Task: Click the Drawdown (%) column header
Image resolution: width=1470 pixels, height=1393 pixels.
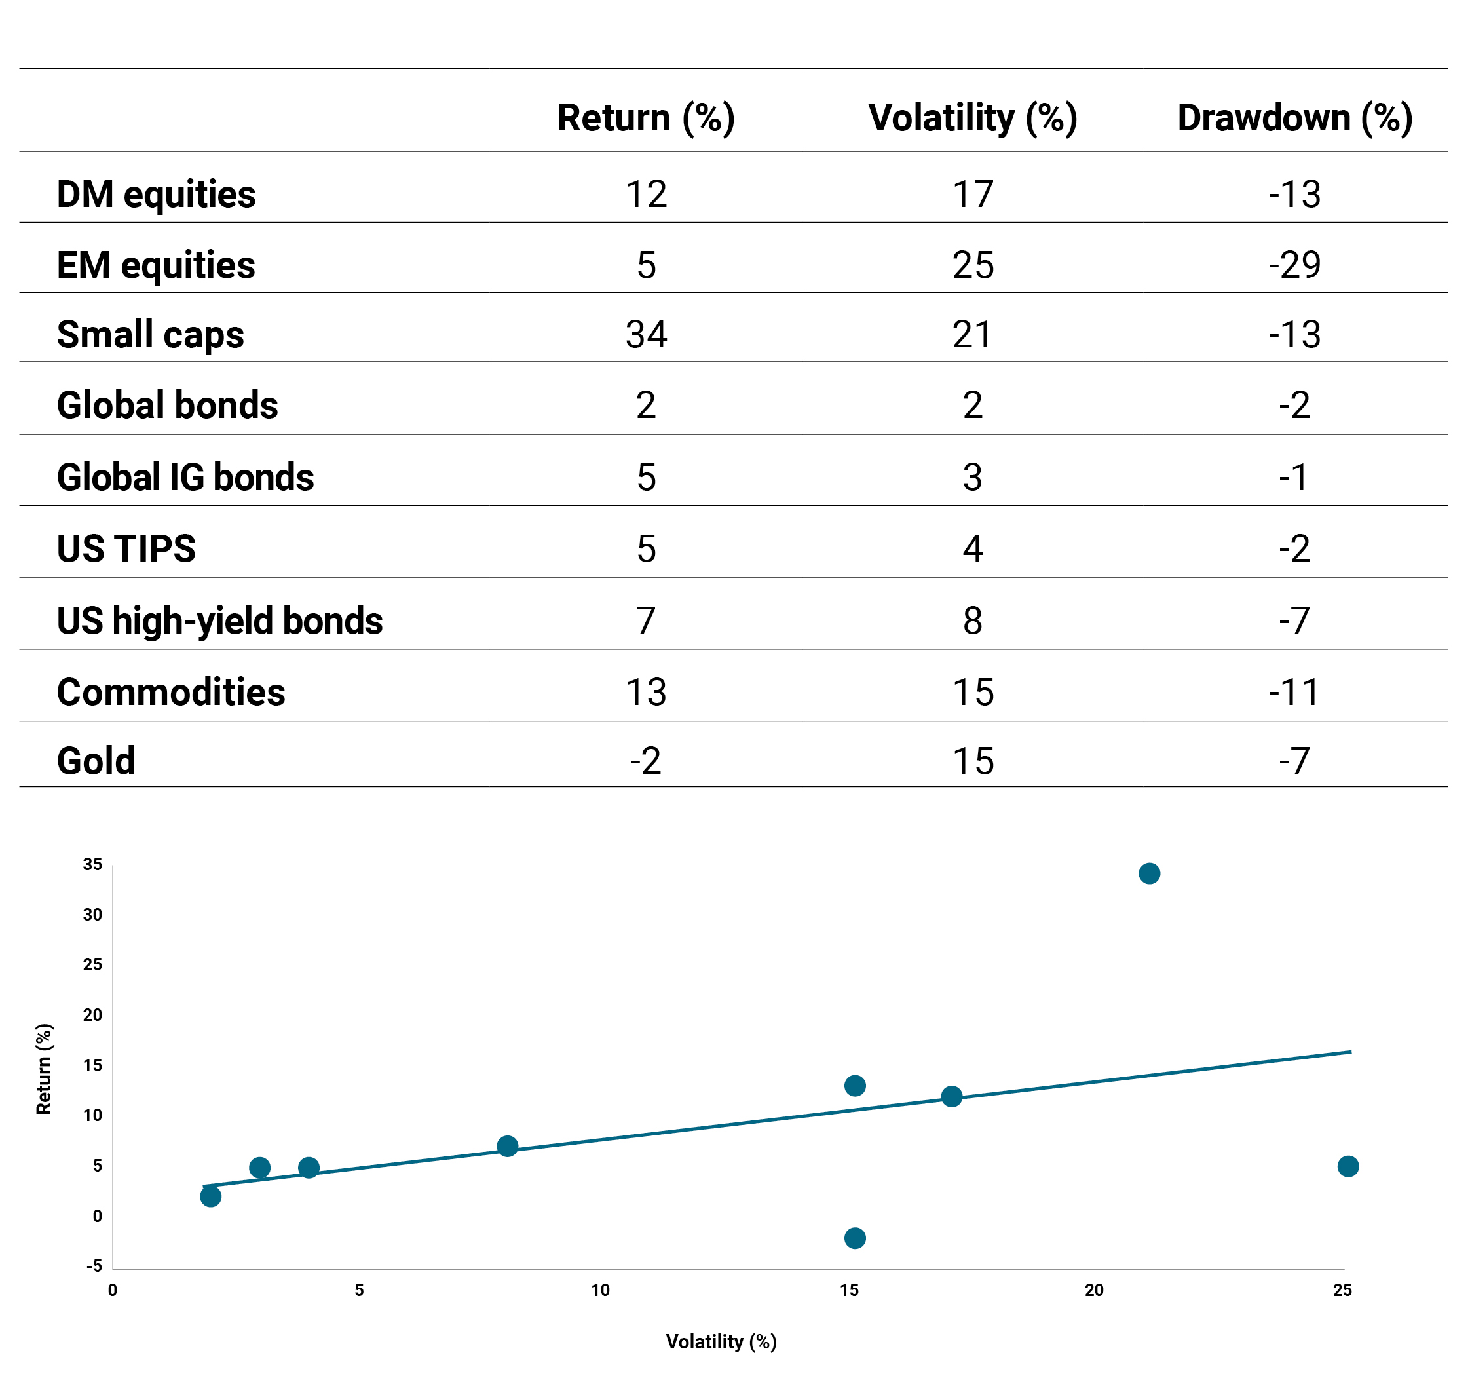Action: (1294, 118)
